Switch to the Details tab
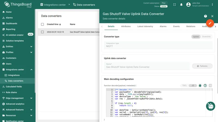 [x=111, y=26]
